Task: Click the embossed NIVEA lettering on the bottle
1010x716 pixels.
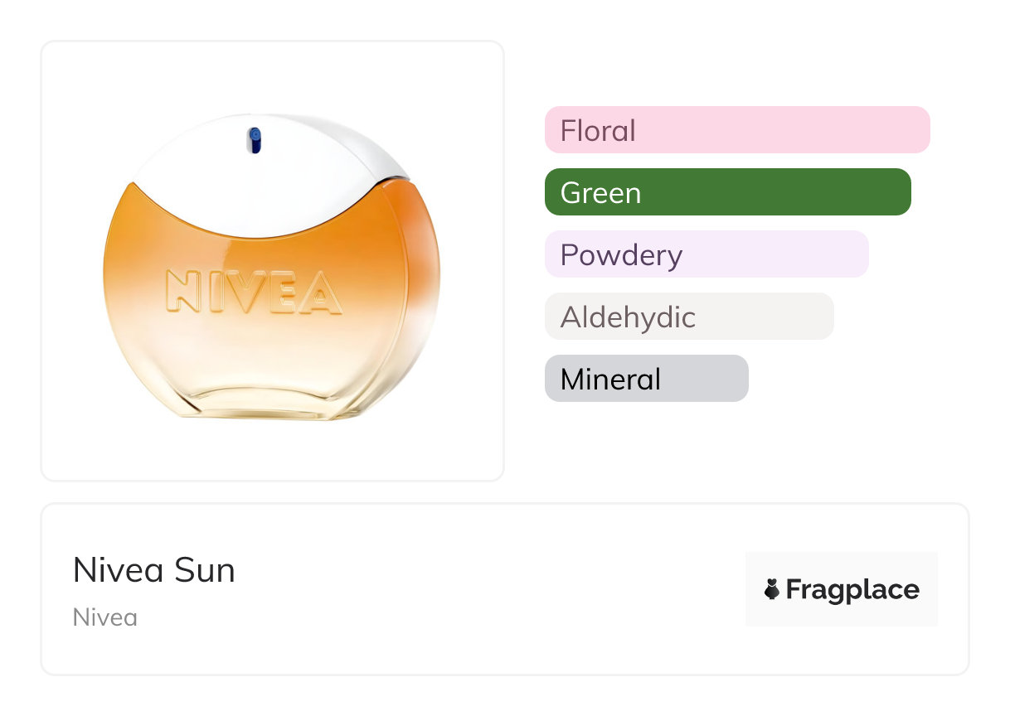Action: [x=254, y=291]
